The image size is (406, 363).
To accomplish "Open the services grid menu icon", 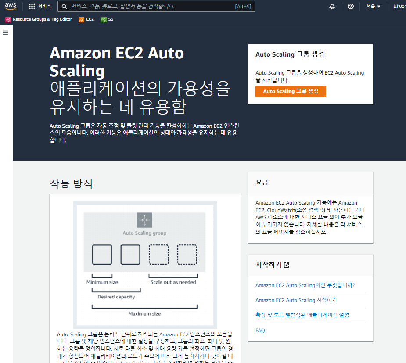I will [x=32, y=7].
